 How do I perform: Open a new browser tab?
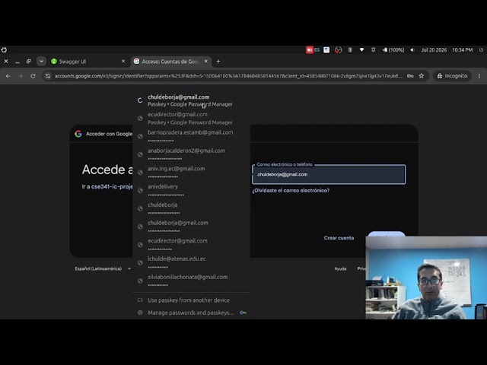click(218, 62)
